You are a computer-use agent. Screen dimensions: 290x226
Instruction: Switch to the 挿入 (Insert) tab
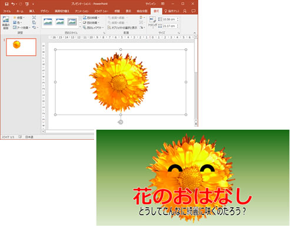click(x=32, y=11)
